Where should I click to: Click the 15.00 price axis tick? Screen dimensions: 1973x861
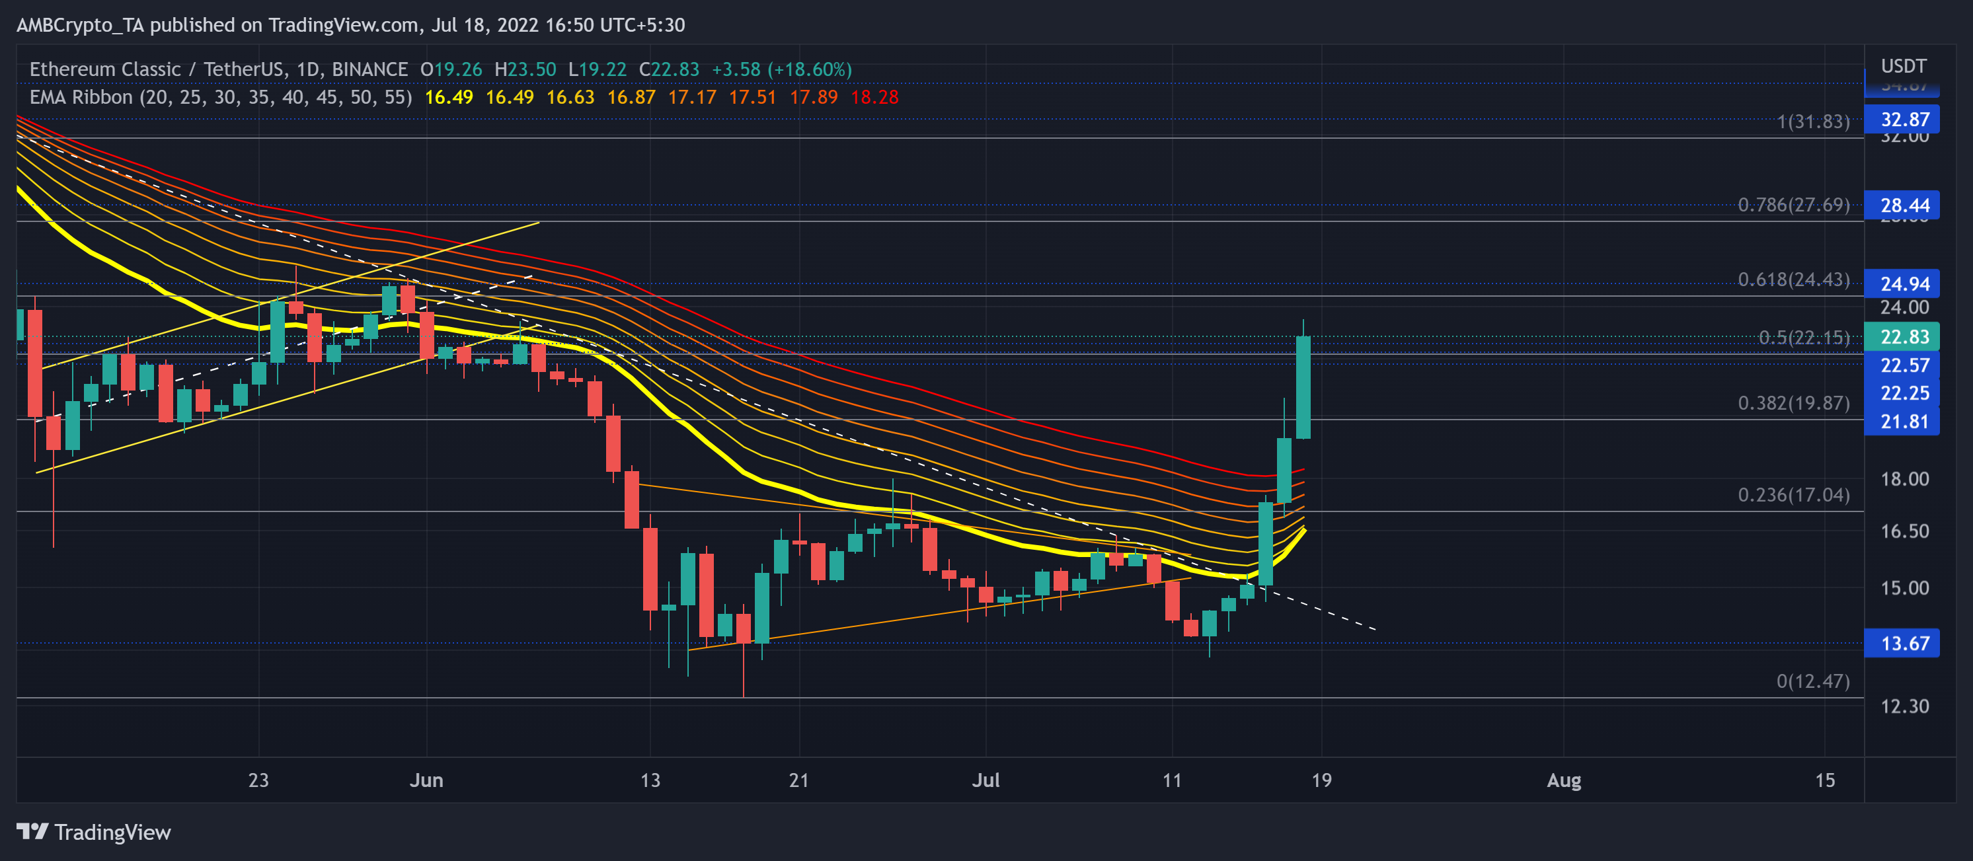point(1904,587)
